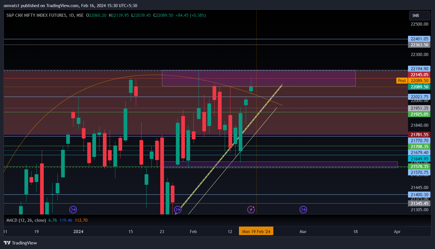435x249 pixels.
Task: Click the 18 date label on time axis
Action: [x=355, y=232]
